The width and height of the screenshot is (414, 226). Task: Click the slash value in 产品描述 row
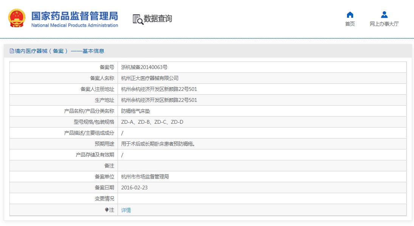coord(122,133)
